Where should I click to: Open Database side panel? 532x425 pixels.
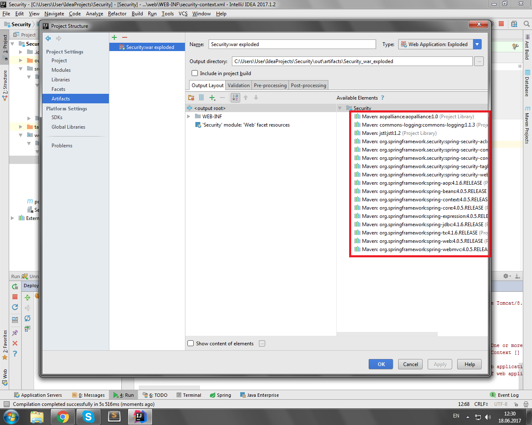527,83
